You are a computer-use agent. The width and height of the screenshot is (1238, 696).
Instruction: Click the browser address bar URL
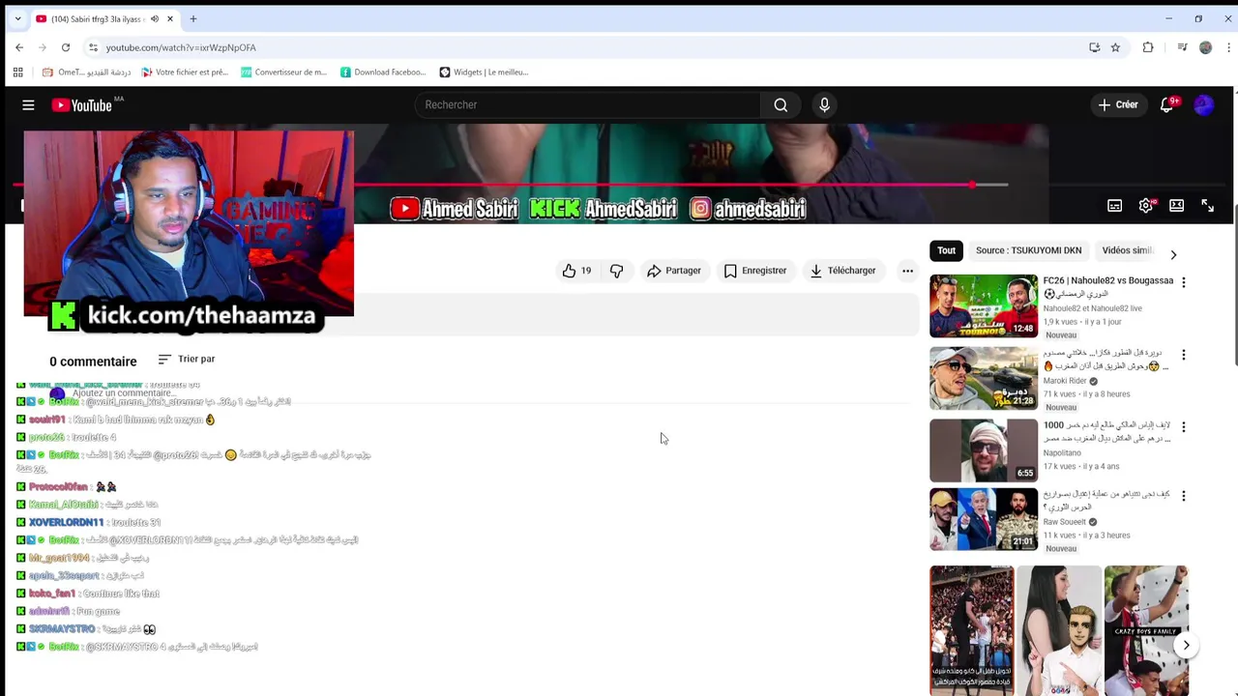[x=181, y=47]
